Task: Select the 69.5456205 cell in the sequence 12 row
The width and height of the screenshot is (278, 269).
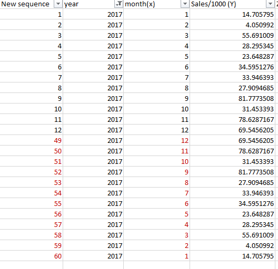Action: point(232,130)
